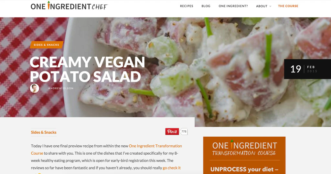
Task: Open the Sides & Snacks category link
Action: (x=44, y=132)
